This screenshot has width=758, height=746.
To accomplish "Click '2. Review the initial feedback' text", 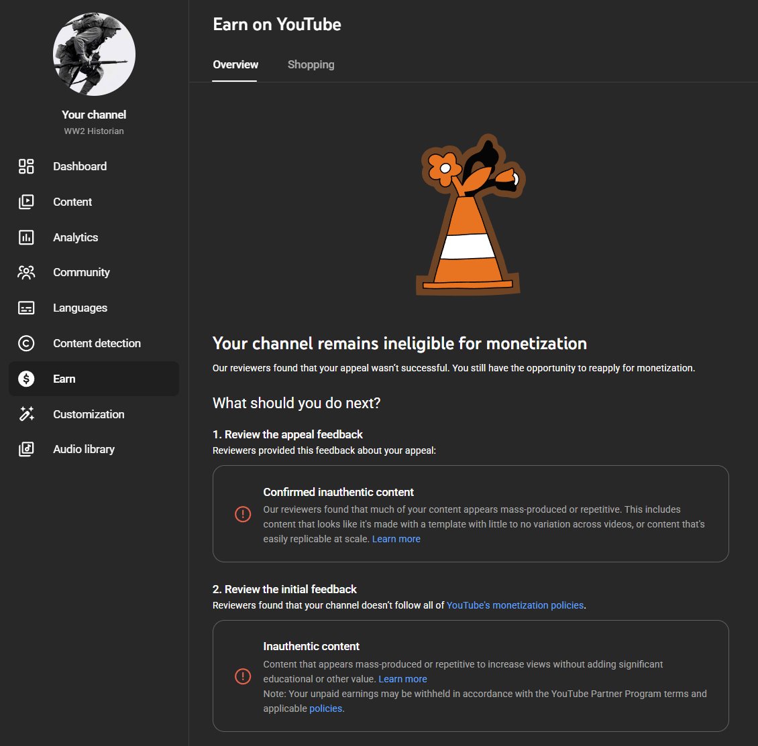I will (x=284, y=589).
